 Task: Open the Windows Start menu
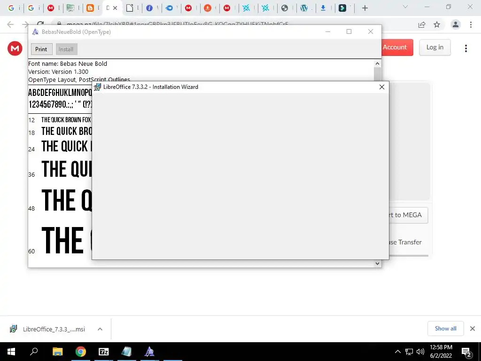[x=11, y=352]
